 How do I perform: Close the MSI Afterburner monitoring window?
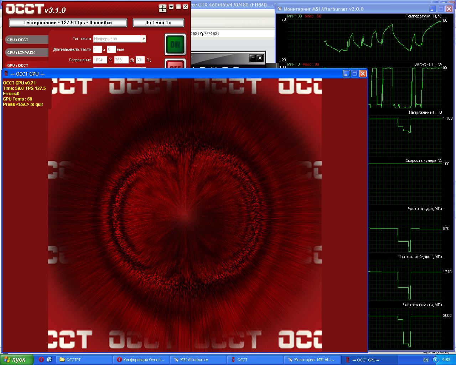pos(449,9)
